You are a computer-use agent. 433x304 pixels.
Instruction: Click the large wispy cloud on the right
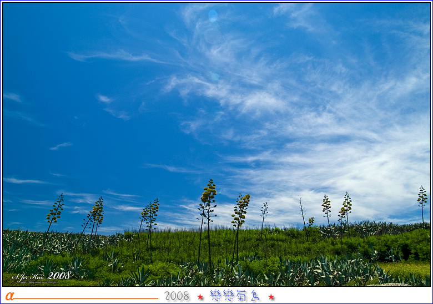pyautogui.click(x=333, y=139)
